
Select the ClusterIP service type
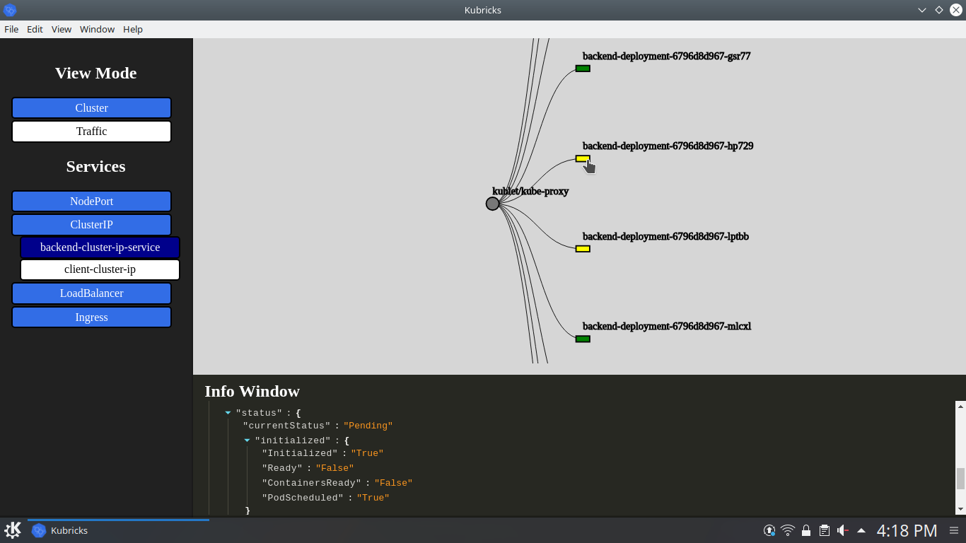(91, 225)
